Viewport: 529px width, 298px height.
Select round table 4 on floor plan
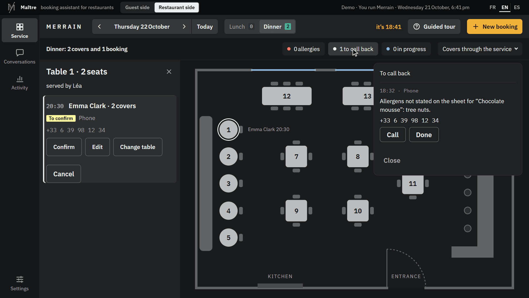click(228, 211)
